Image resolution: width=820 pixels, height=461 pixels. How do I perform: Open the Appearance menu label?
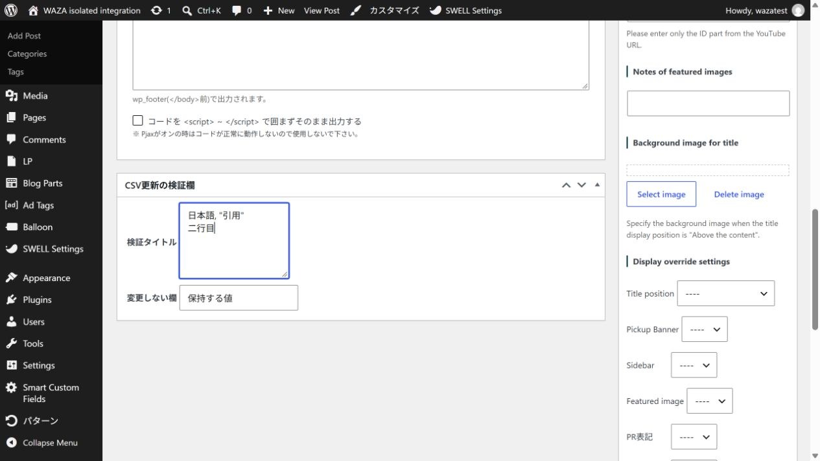point(46,278)
